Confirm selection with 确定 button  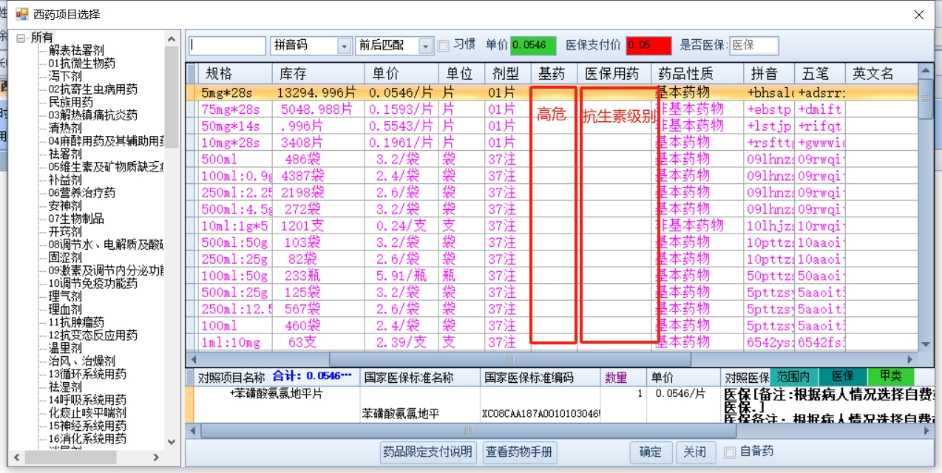pos(651,452)
